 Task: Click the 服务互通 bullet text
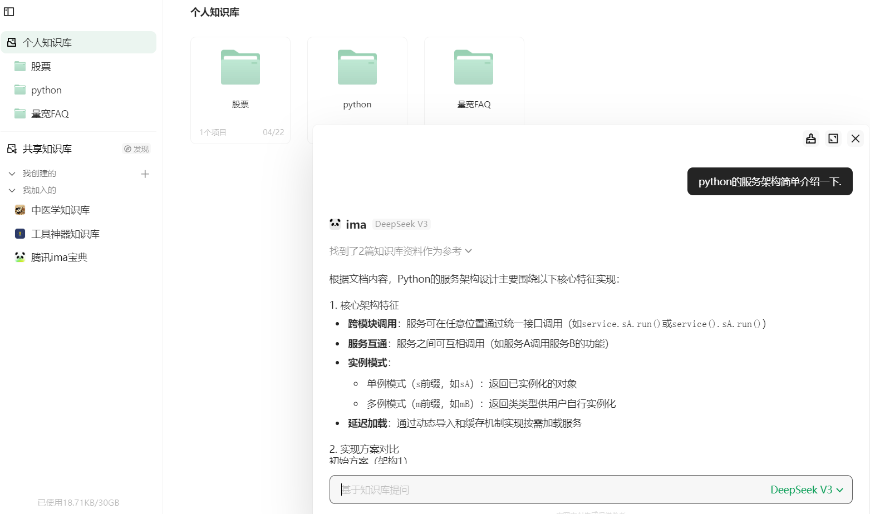(x=478, y=344)
